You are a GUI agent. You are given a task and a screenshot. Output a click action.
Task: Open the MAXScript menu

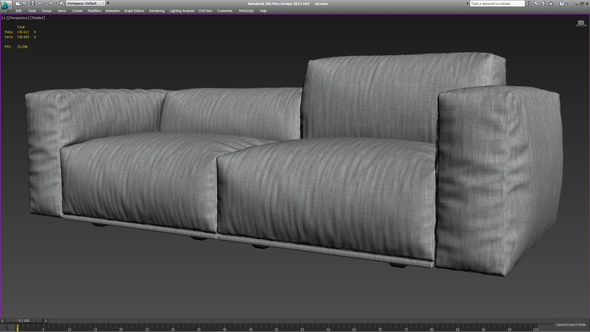pos(246,11)
